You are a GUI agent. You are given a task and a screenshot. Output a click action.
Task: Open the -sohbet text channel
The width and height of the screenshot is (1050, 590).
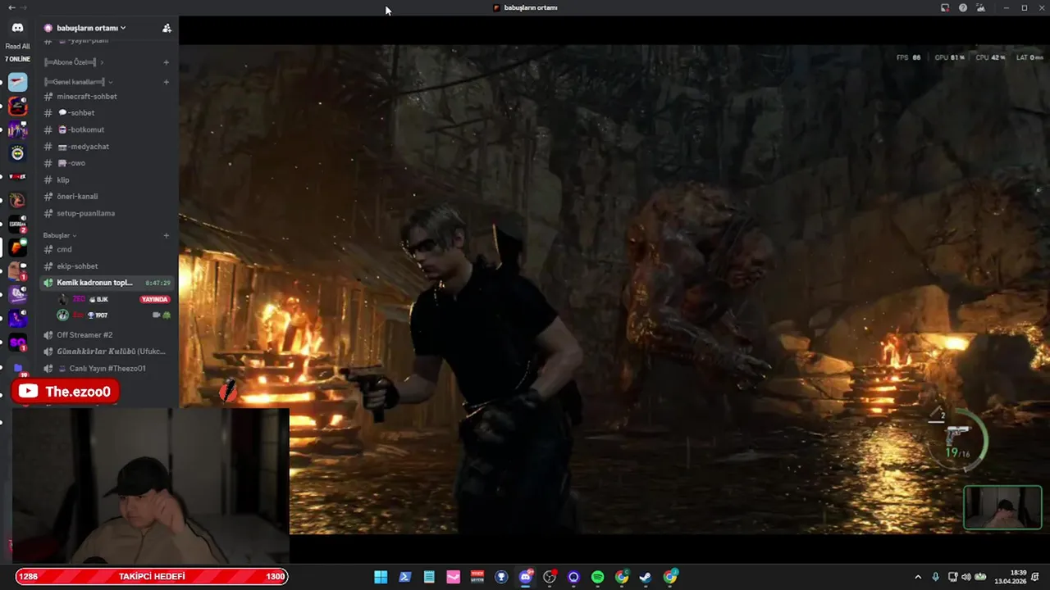pyautogui.click(x=107, y=113)
